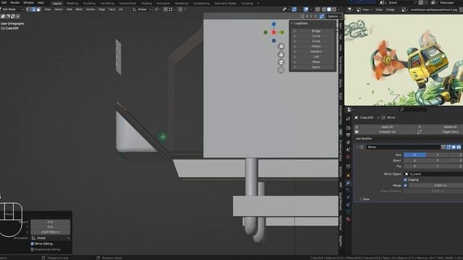Click the Toggle Stack button

point(450,131)
